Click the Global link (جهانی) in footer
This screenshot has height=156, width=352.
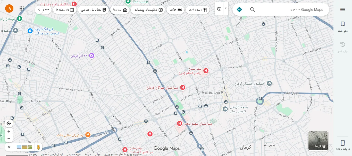pyautogui.click(x=97, y=154)
